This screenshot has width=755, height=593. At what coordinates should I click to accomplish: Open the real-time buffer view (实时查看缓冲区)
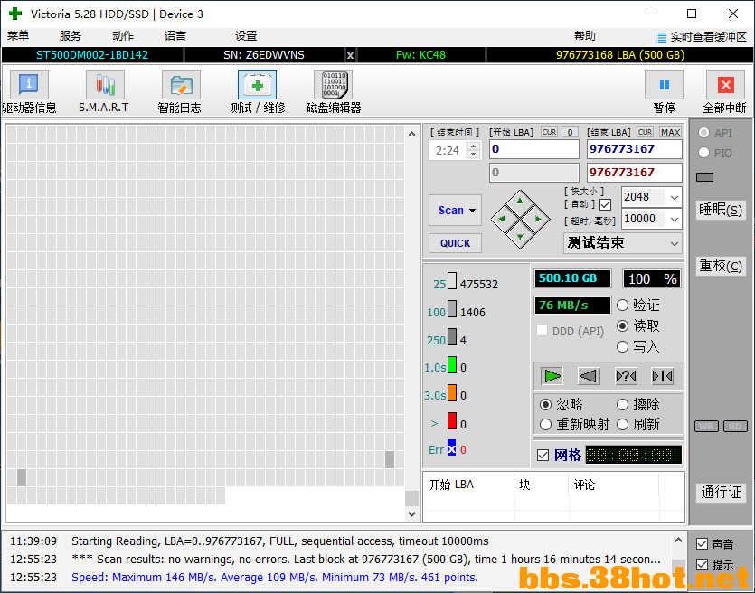tap(701, 36)
